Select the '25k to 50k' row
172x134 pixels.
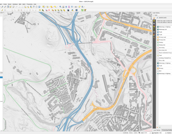165,61
